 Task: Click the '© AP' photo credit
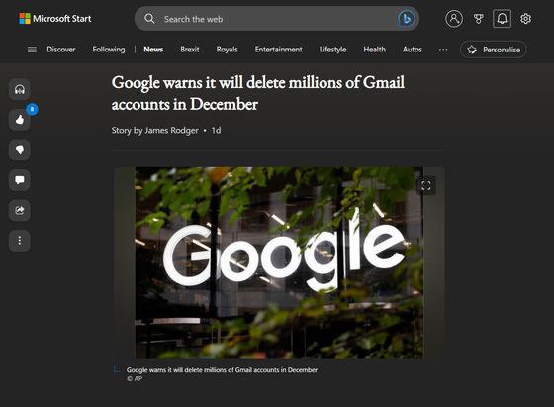click(x=135, y=378)
